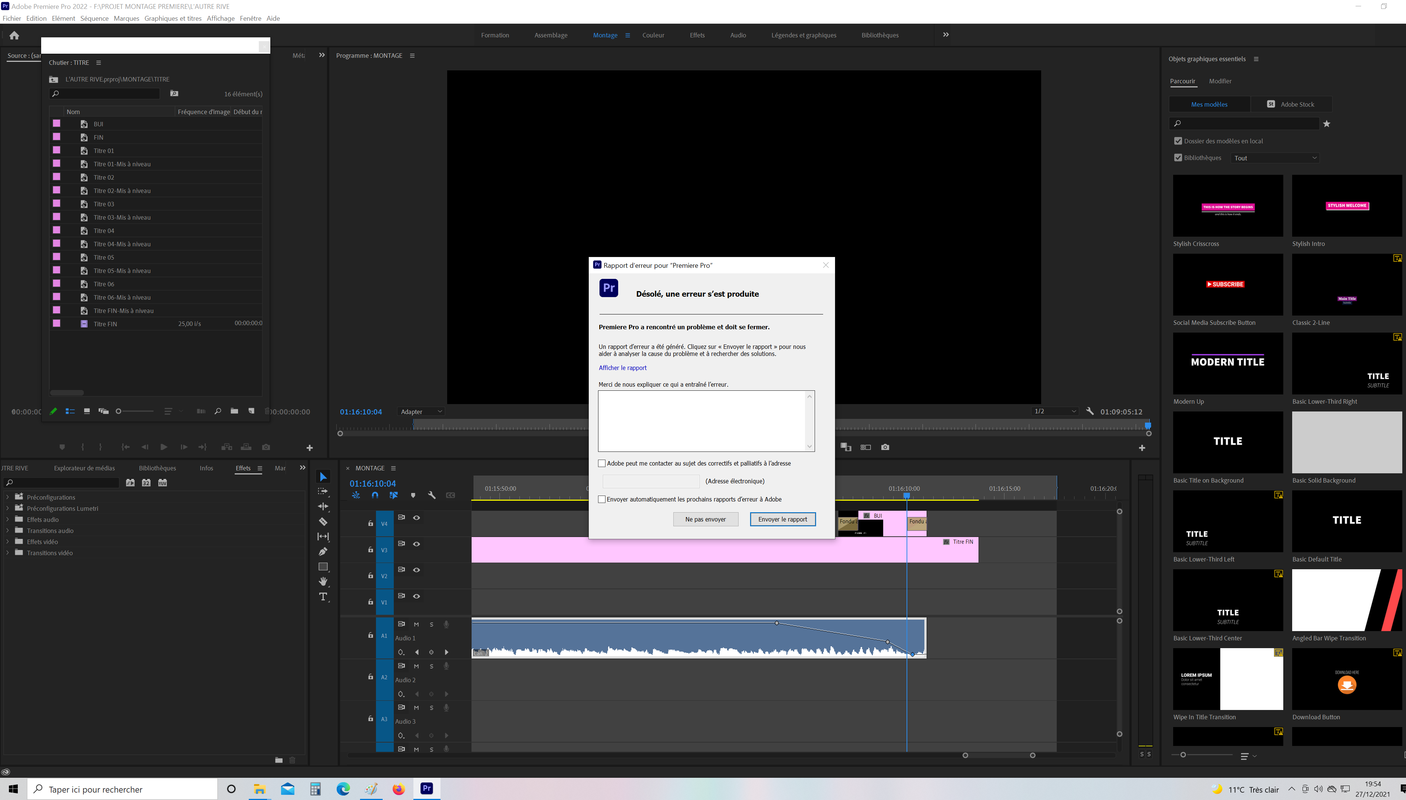Screen dimensions: 1406x800
Task: Check automatic error report sending
Action: coord(602,500)
